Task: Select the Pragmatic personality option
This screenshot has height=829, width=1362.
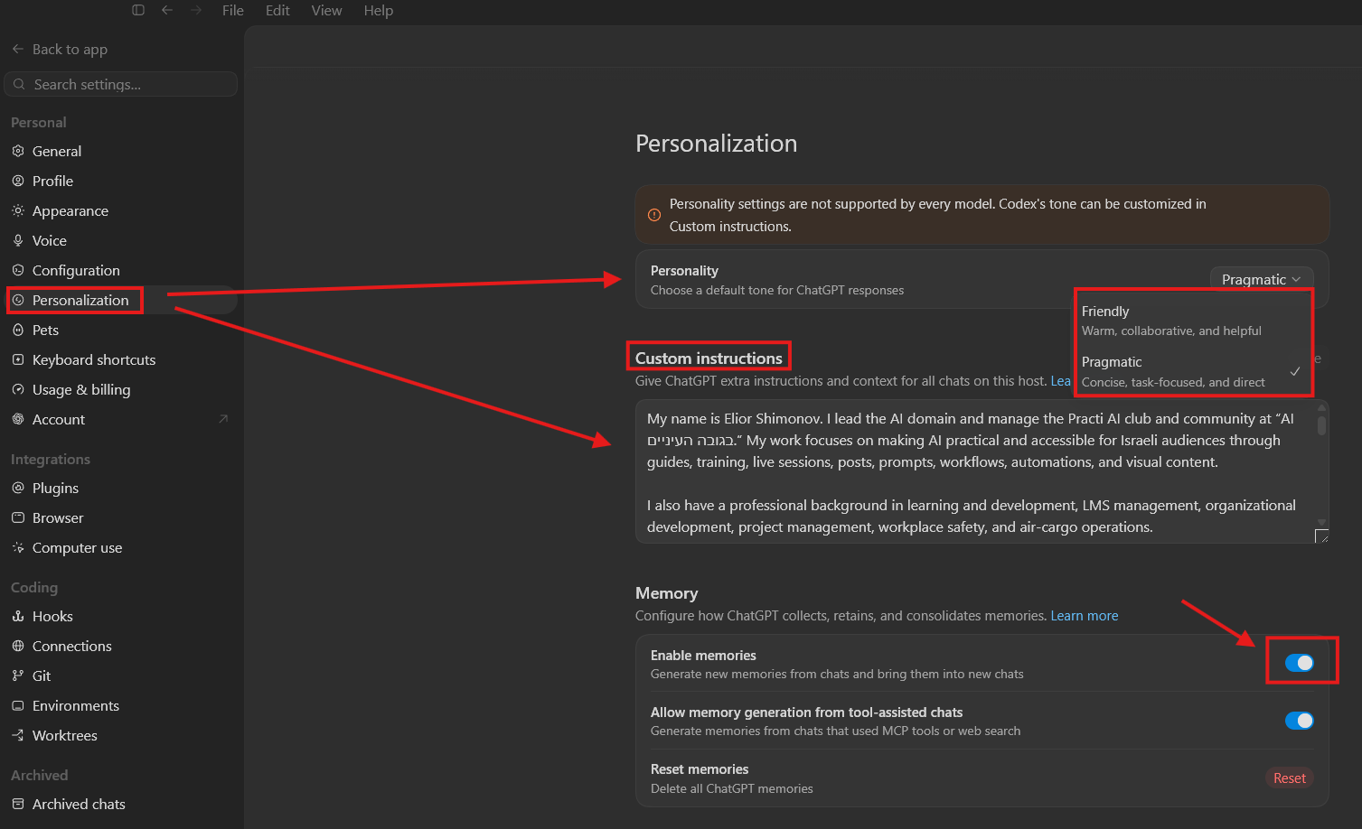Action: 1193,371
